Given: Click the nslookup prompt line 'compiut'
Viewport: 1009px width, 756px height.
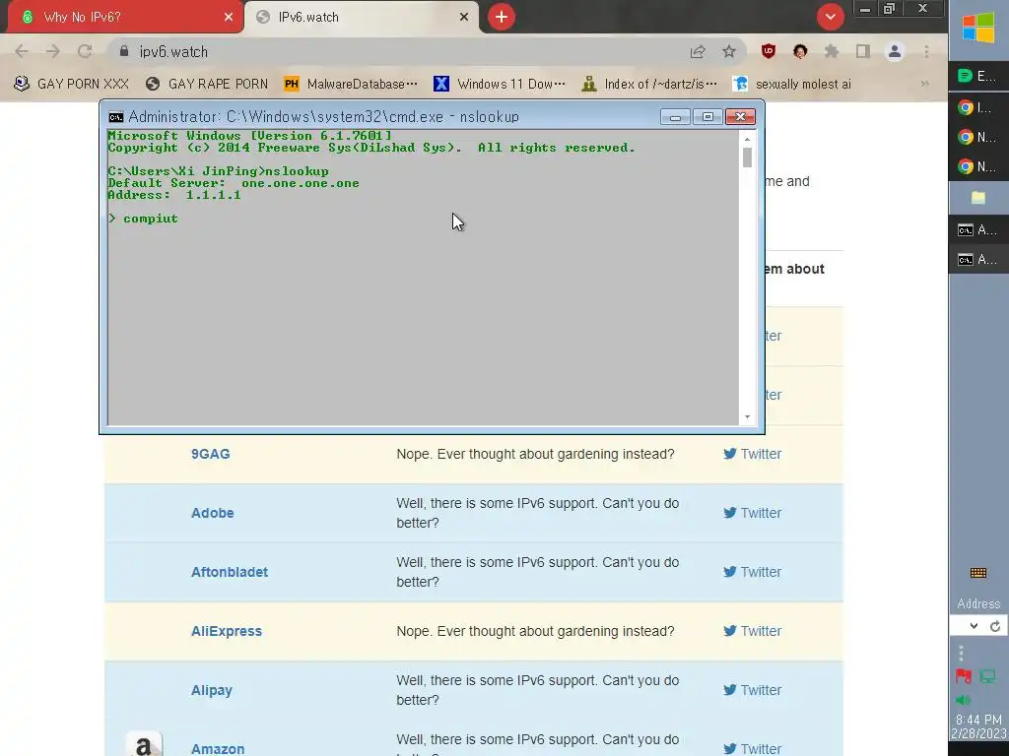Looking at the screenshot, I should 144,219.
